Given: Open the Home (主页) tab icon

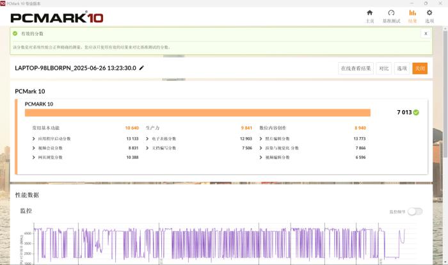Looking at the screenshot, I should (x=369, y=13).
